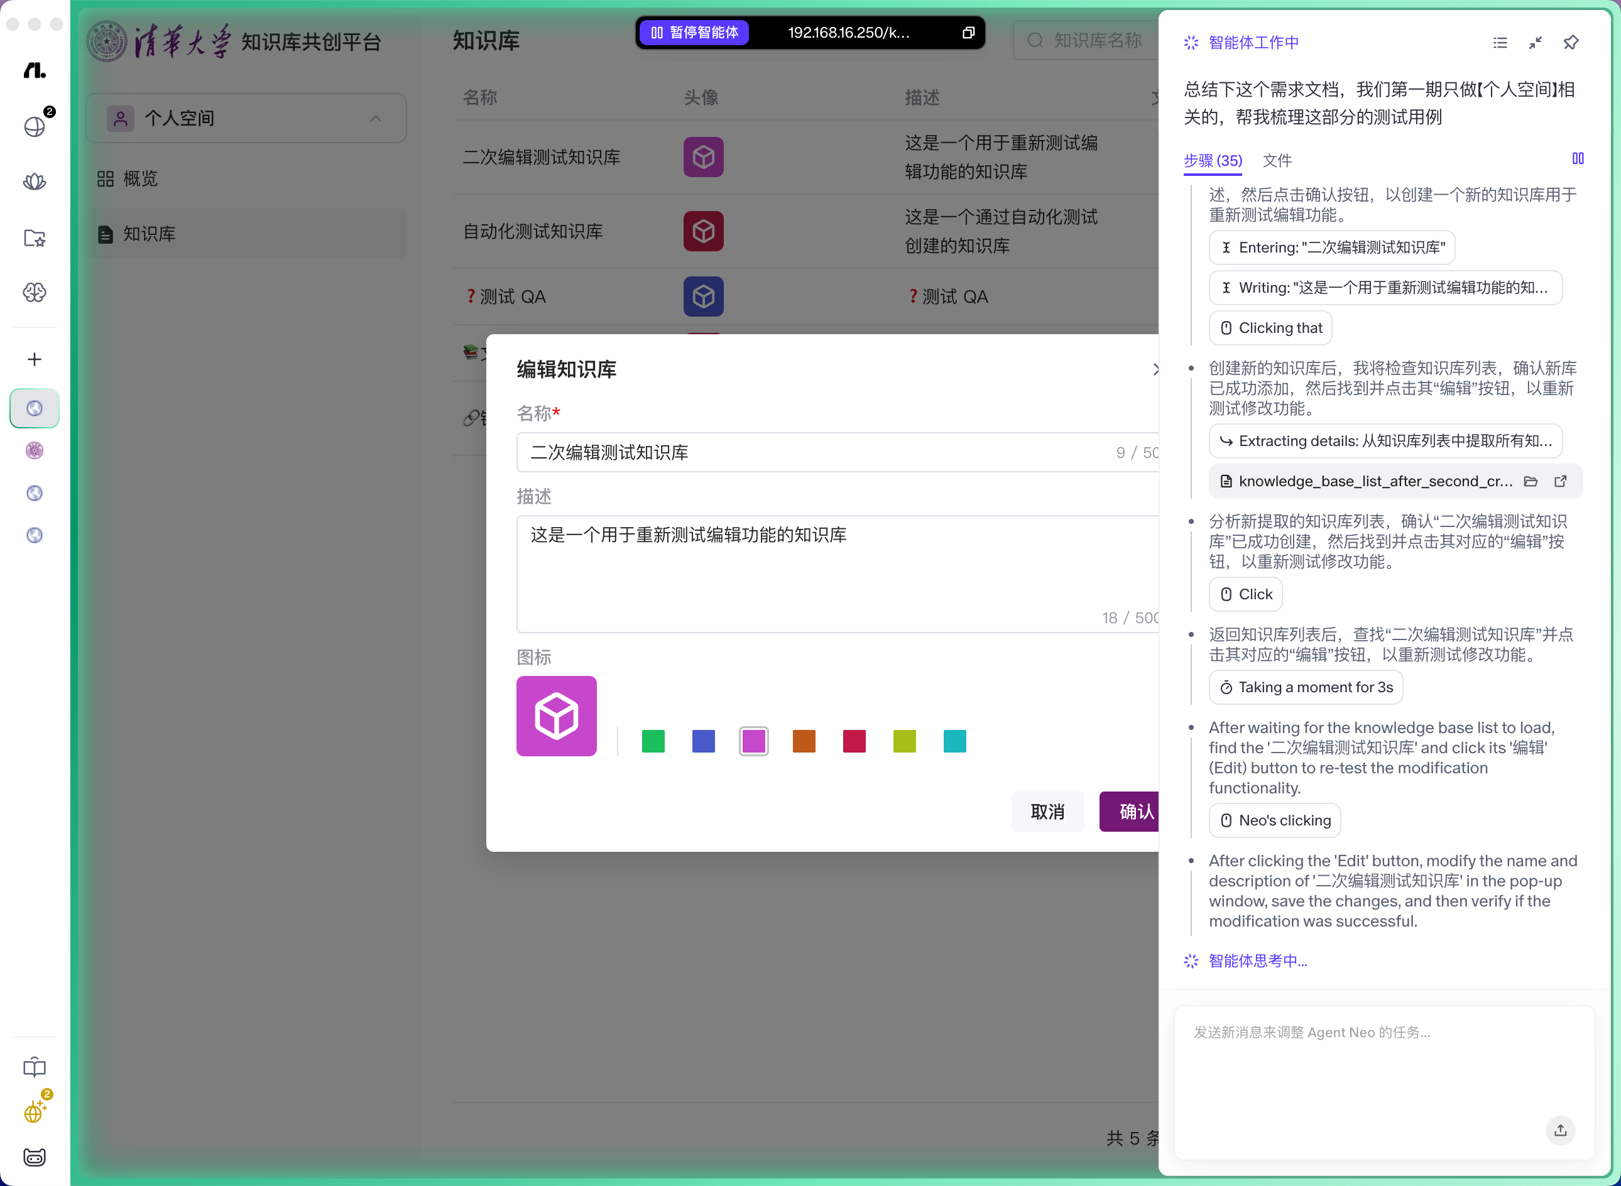Confirm the edit with 确认 button
1621x1186 pixels.
[x=1131, y=812]
